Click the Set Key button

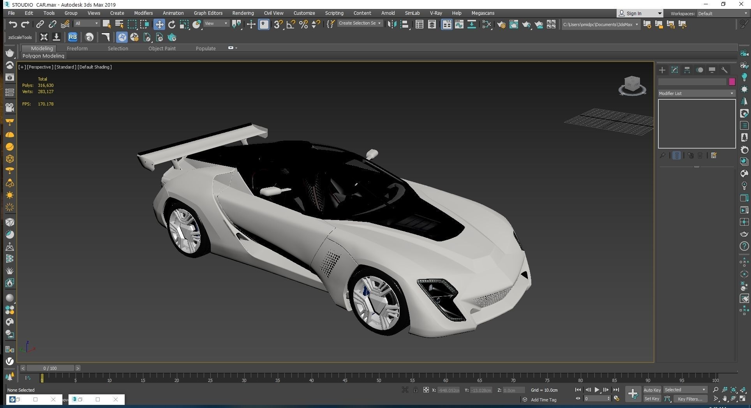tap(652, 399)
